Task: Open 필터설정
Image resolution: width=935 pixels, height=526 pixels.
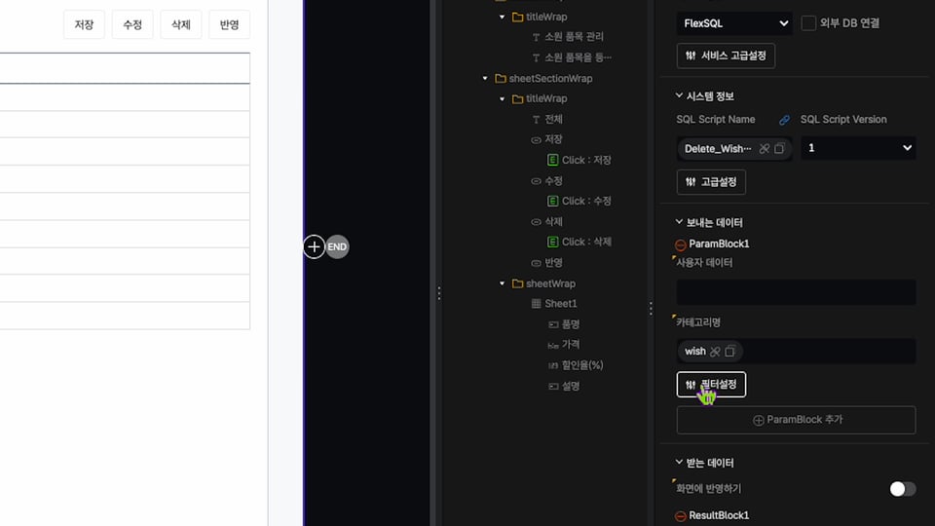Action: pos(711,384)
